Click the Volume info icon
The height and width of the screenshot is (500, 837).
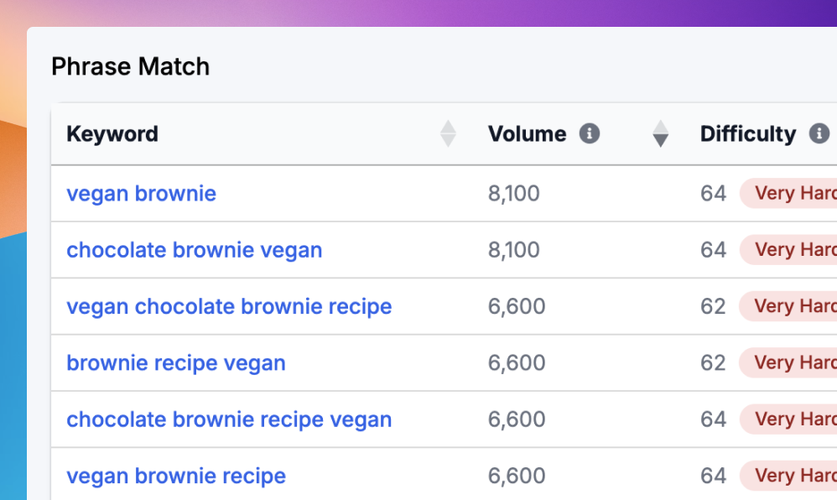point(590,134)
